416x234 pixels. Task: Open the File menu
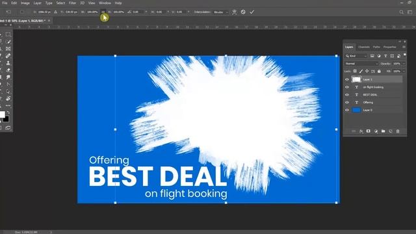[x=5, y=3]
